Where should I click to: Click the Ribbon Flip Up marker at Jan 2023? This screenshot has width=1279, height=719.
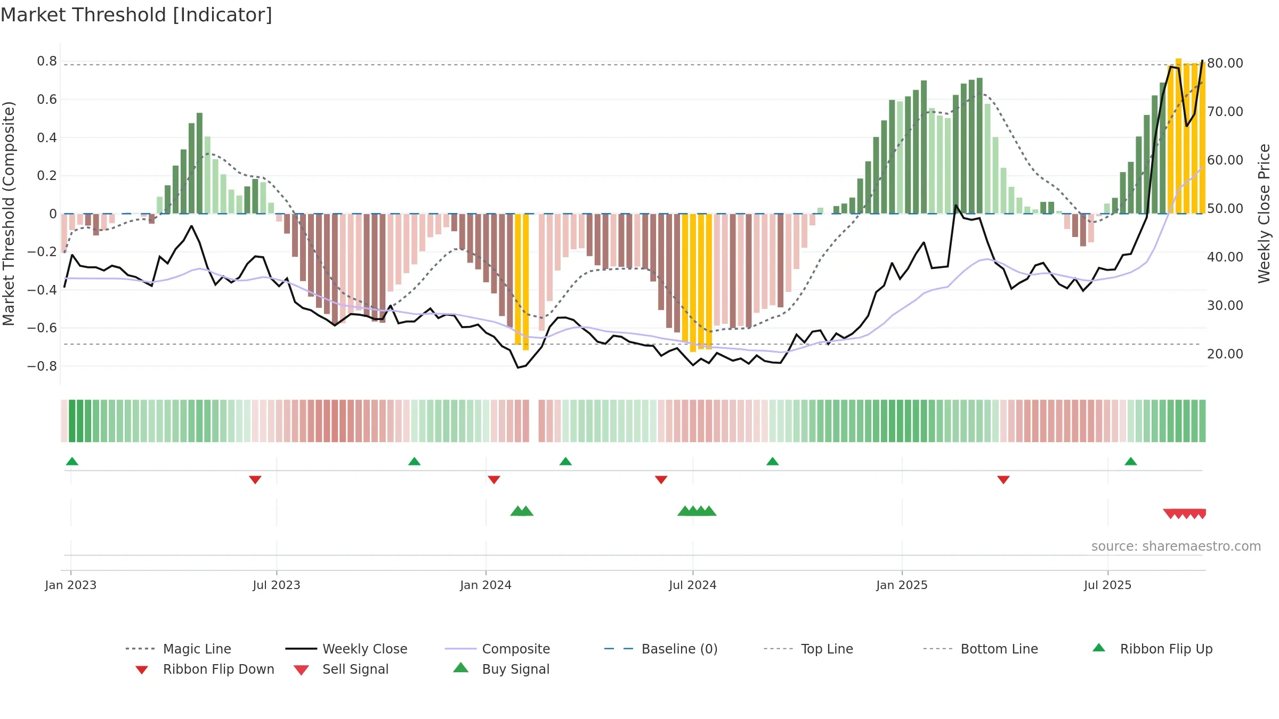tap(72, 461)
